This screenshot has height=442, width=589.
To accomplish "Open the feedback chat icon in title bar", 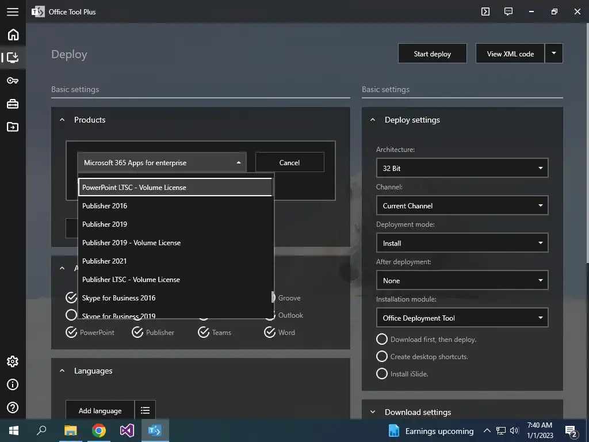I will click(508, 12).
